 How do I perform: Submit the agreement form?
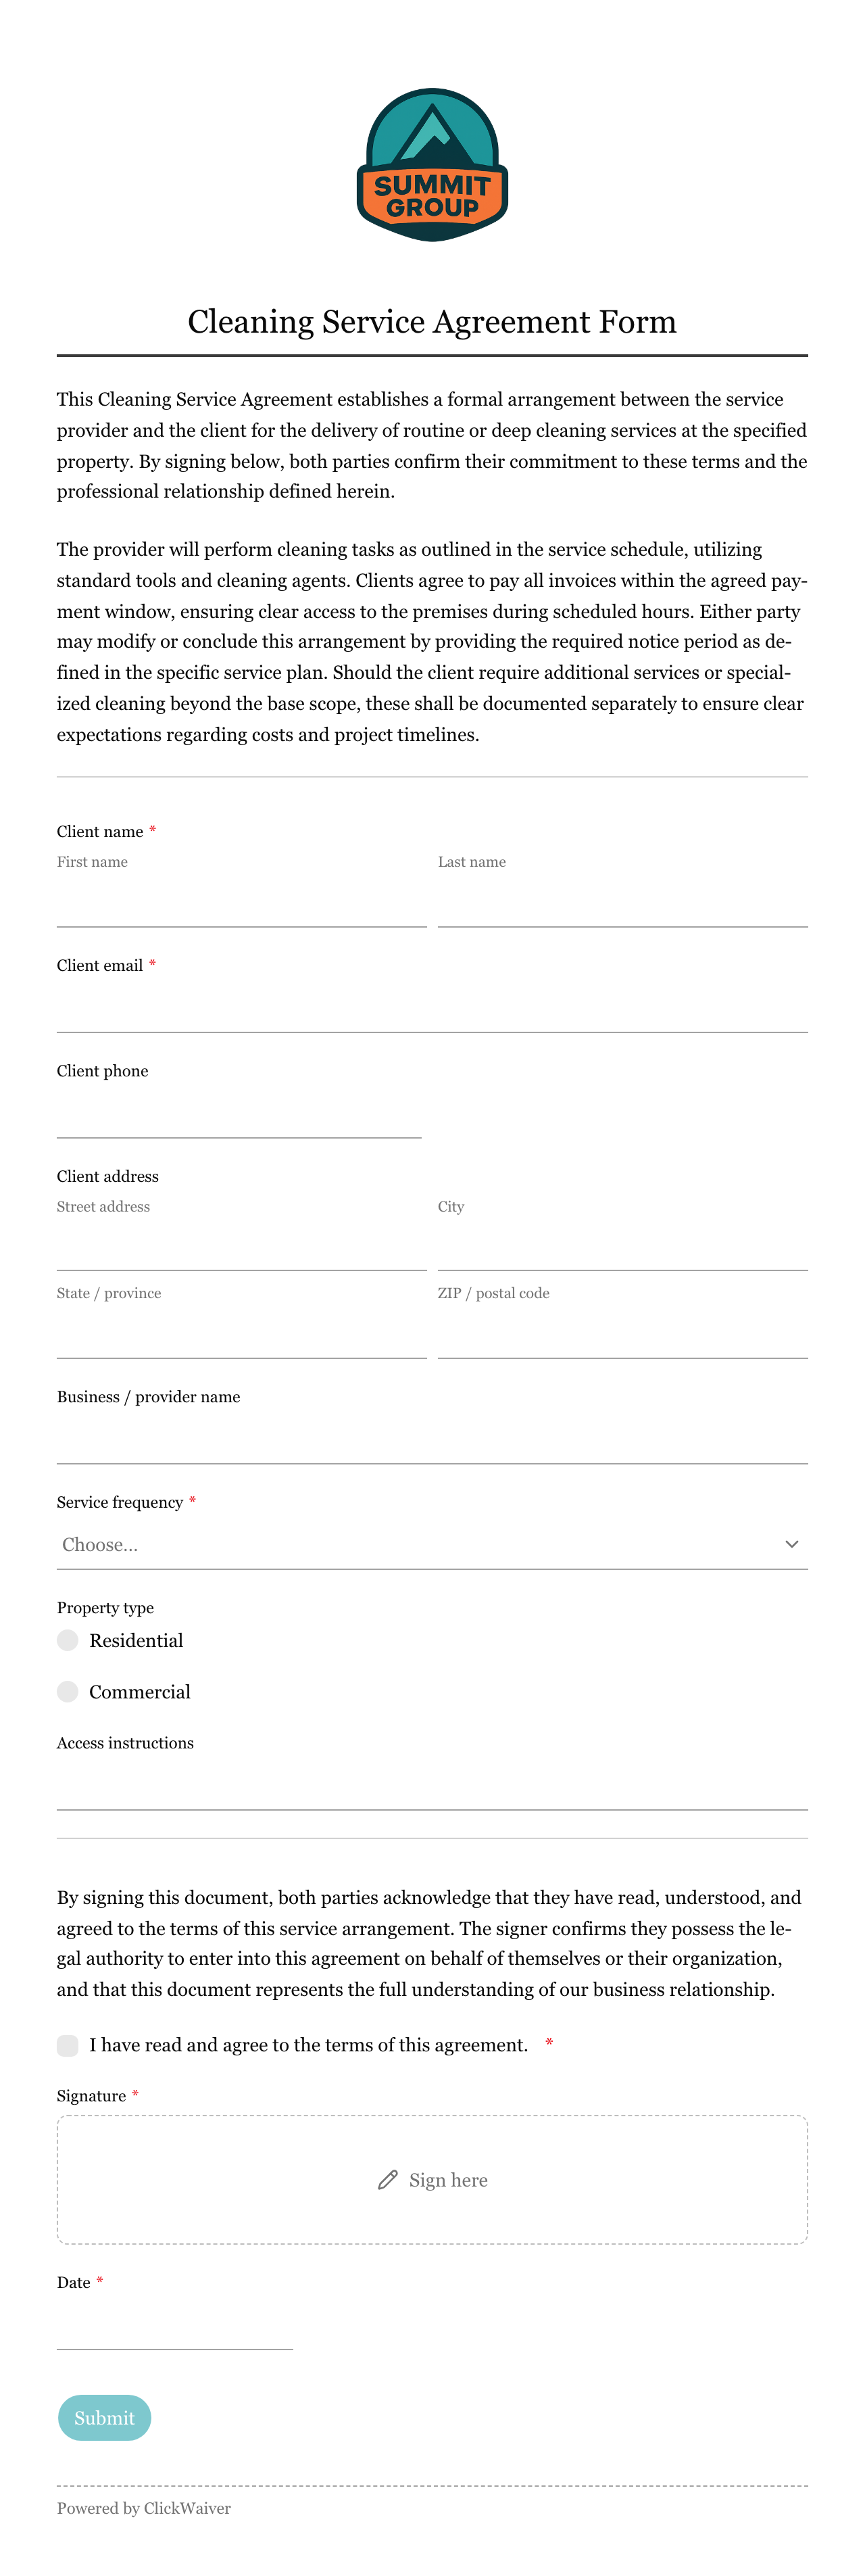pos(104,2418)
